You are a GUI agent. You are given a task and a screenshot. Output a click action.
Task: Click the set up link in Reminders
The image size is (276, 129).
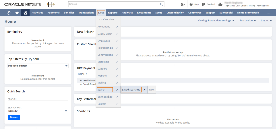(x=23, y=43)
